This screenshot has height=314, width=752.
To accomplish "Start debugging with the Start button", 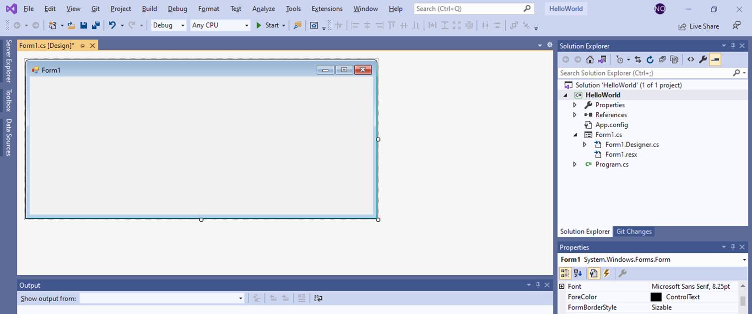I will (267, 25).
